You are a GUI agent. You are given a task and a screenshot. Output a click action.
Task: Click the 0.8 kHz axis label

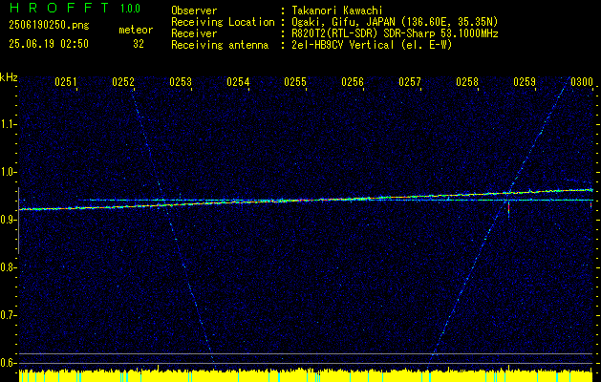(8, 267)
